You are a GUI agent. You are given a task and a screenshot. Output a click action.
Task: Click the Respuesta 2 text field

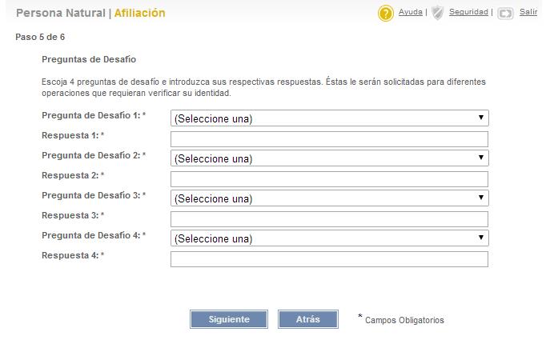tap(329, 179)
